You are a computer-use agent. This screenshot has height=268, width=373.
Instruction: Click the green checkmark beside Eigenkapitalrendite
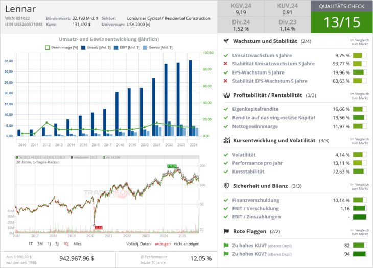(x=226, y=109)
